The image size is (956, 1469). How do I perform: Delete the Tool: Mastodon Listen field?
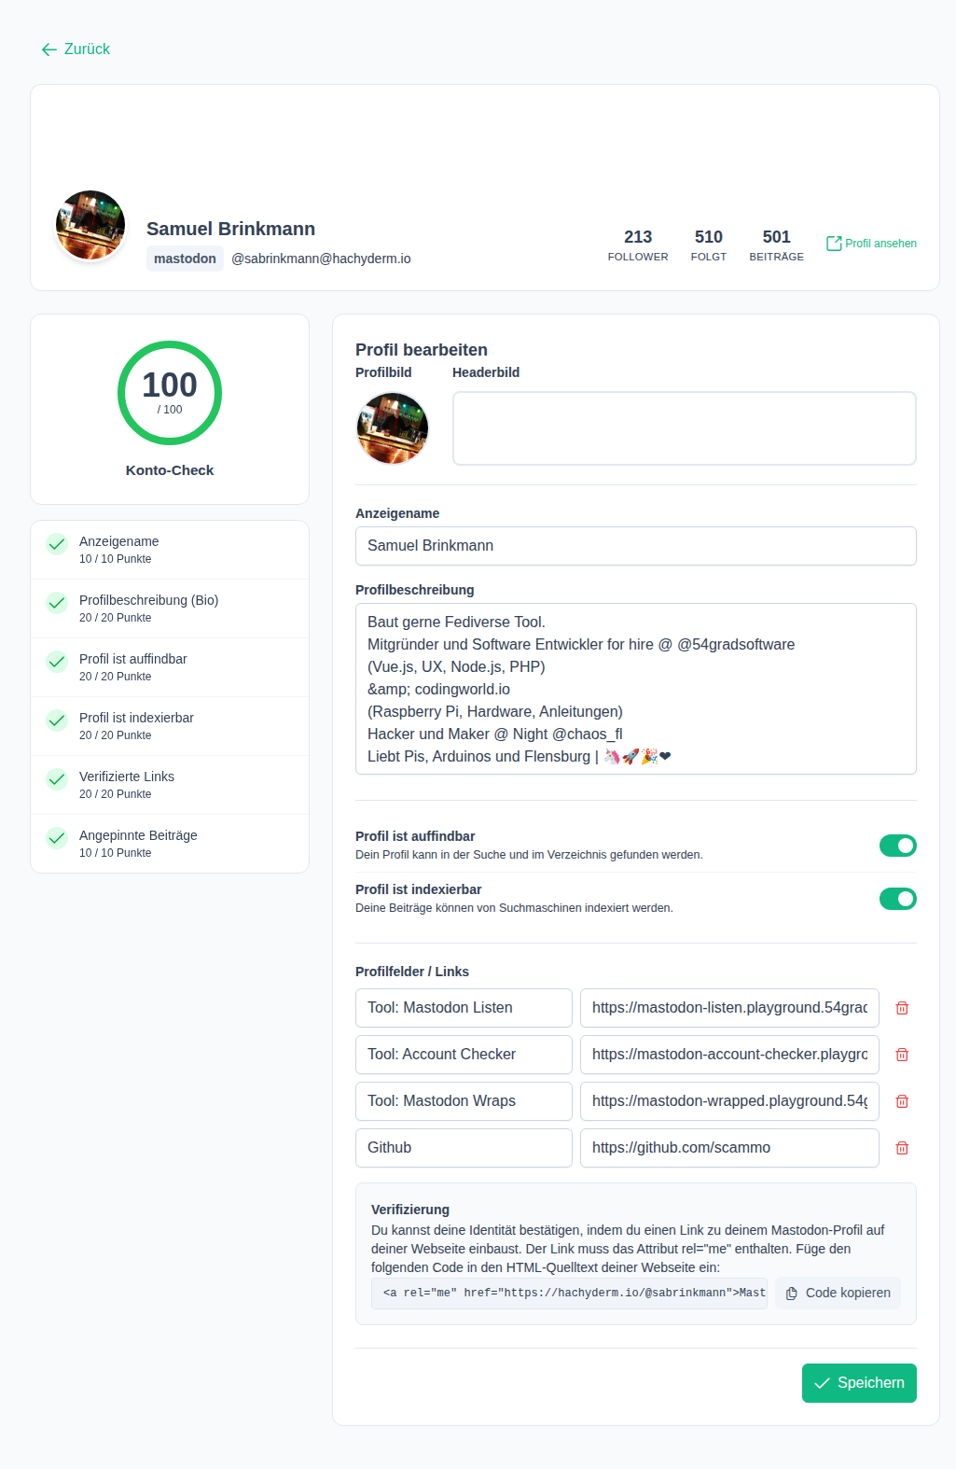click(902, 1008)
